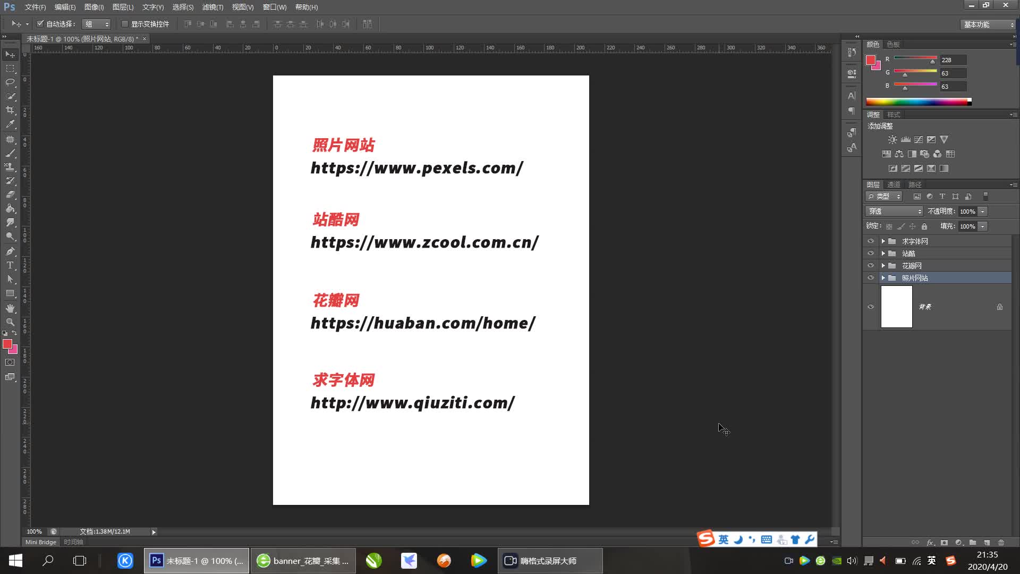Open Windows Start menu
1020x574 pixels.
point(15,561)
